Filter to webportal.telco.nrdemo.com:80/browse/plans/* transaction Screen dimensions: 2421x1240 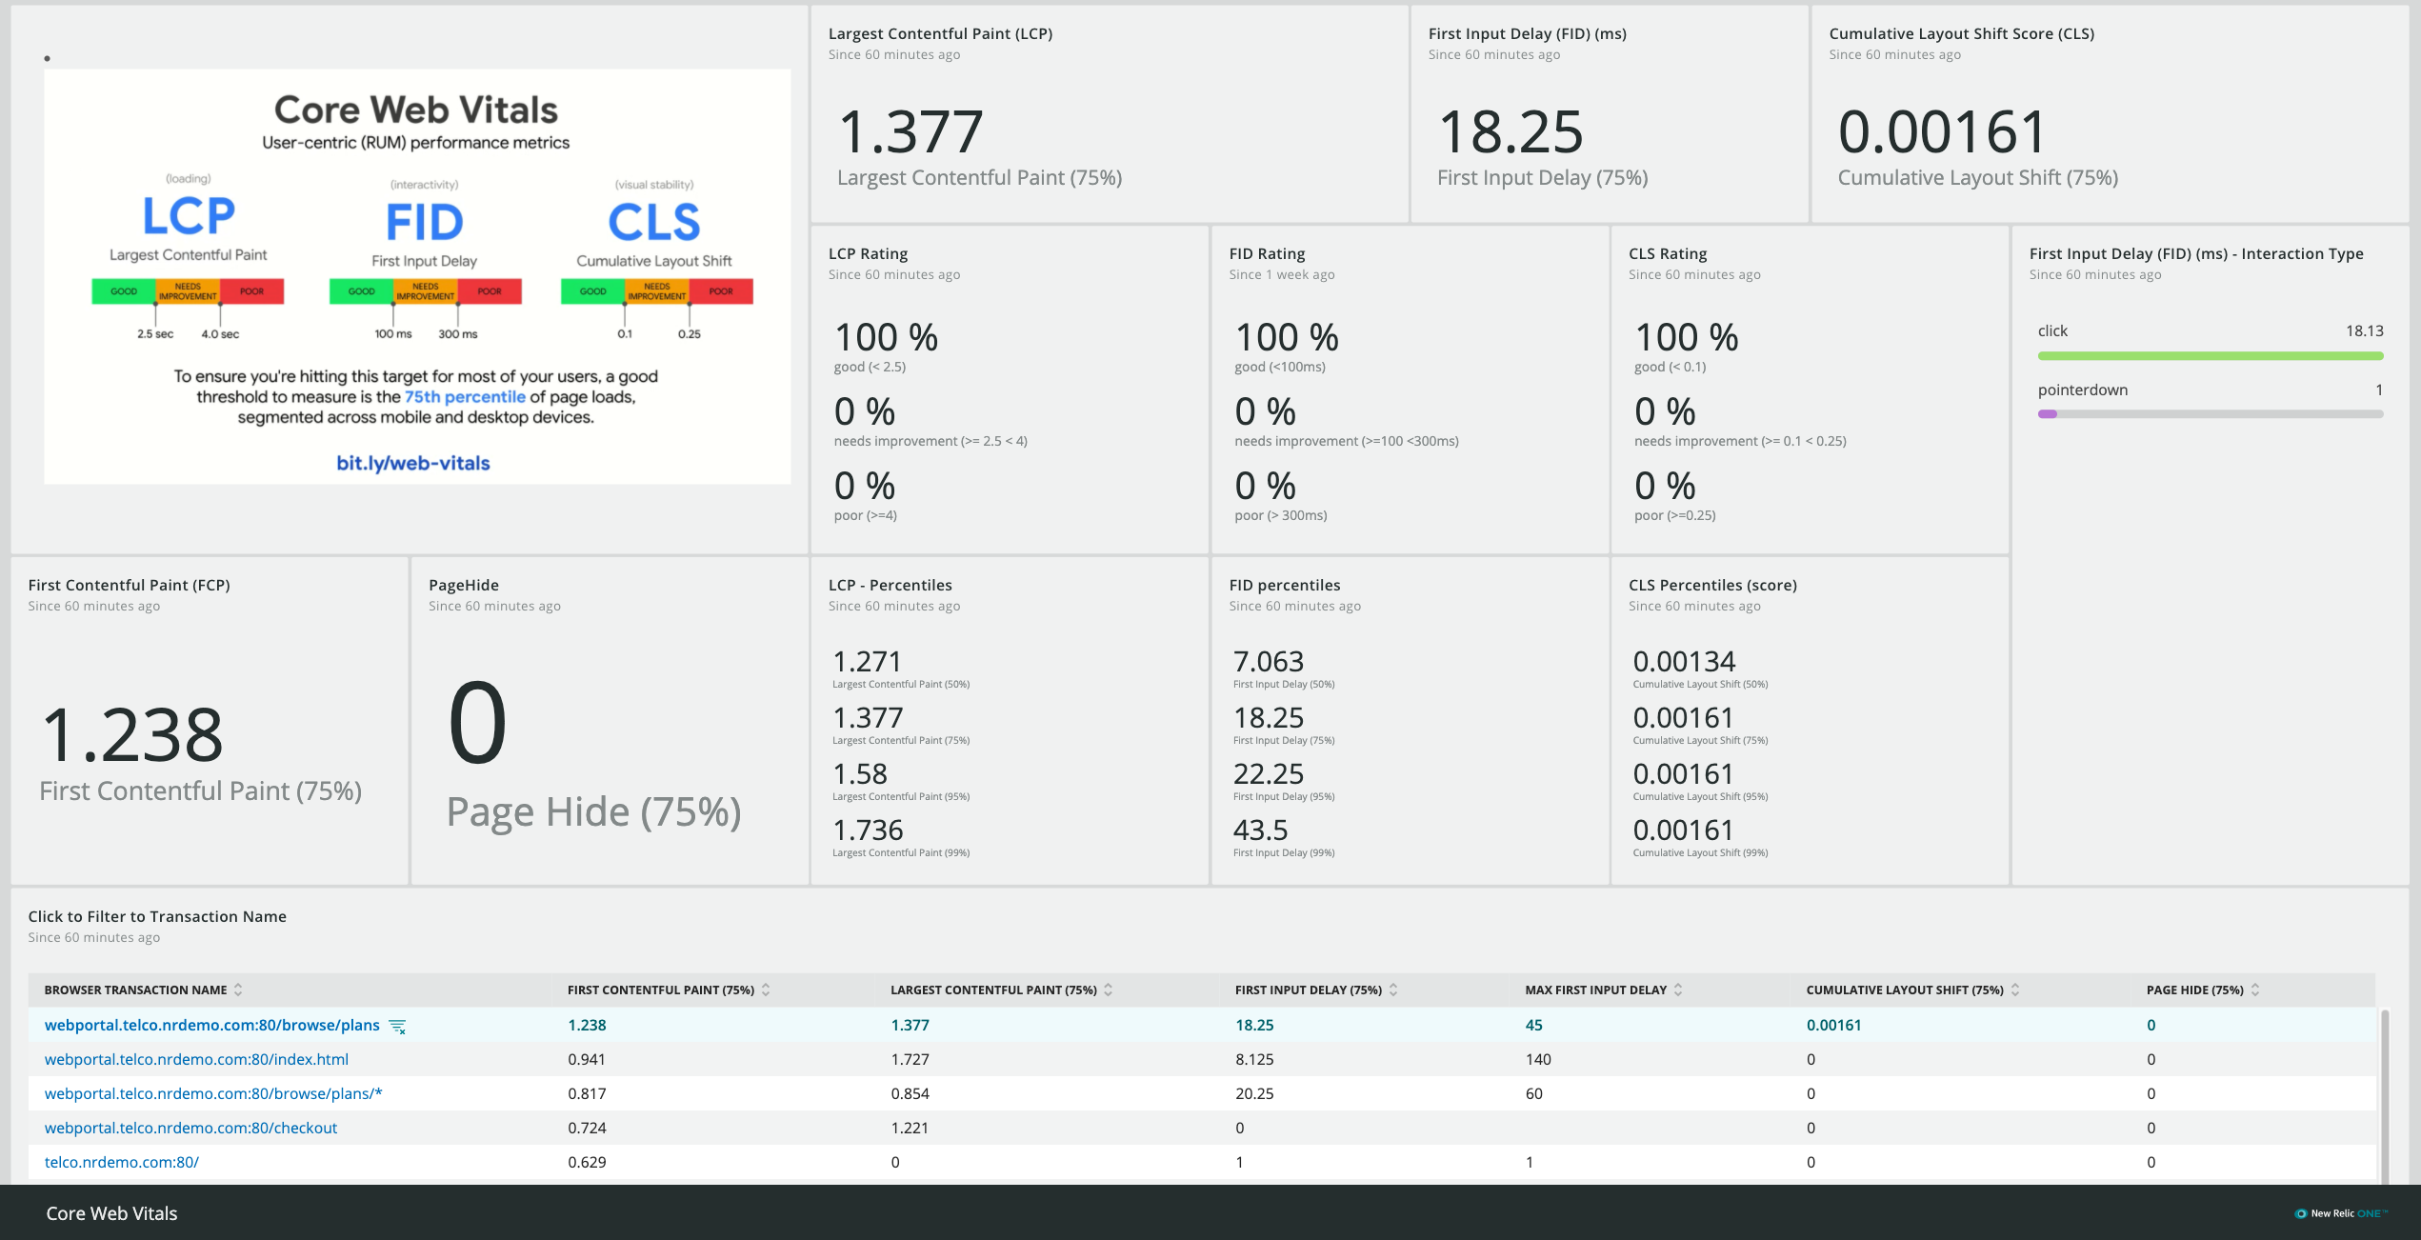[x=213, y=1093]
